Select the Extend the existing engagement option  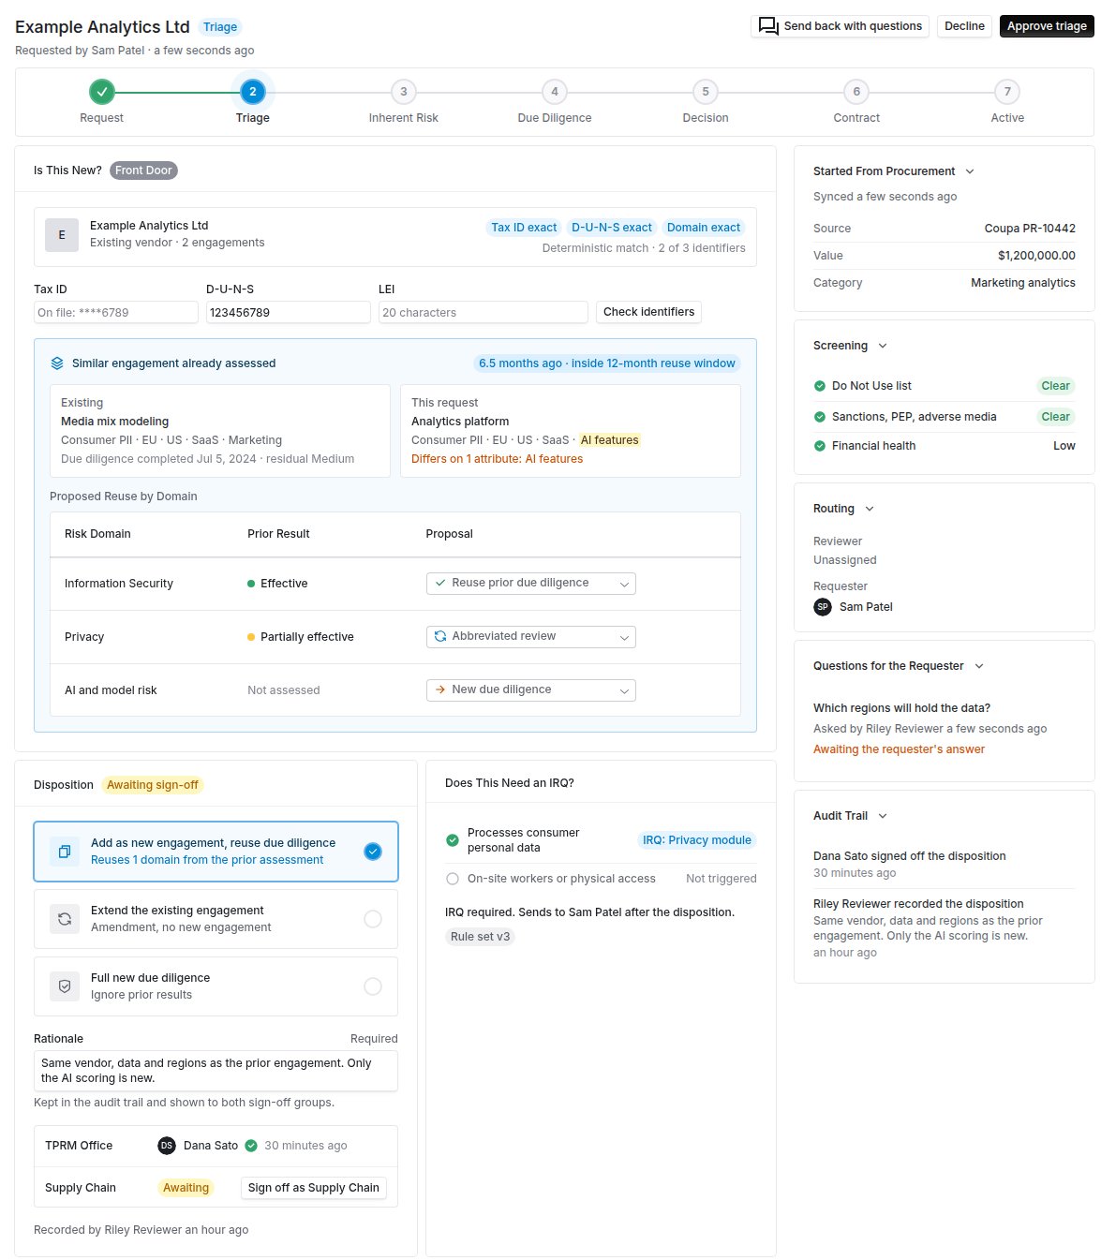click(216, 919)
